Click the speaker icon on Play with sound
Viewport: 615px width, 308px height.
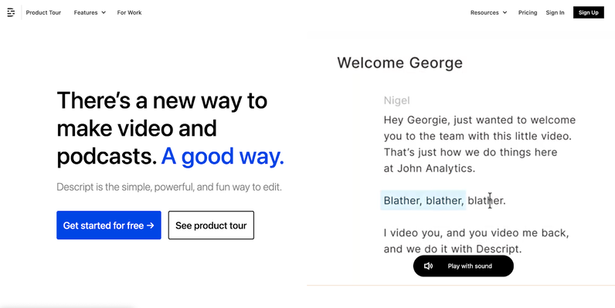428,266
